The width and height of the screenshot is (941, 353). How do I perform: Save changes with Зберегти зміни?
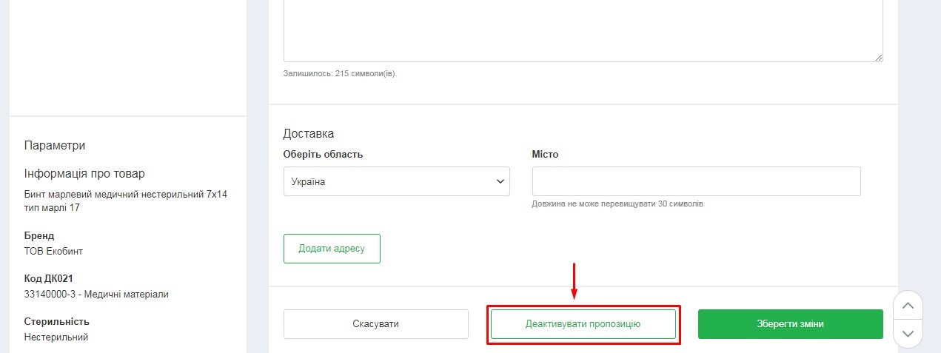[790, 324]
